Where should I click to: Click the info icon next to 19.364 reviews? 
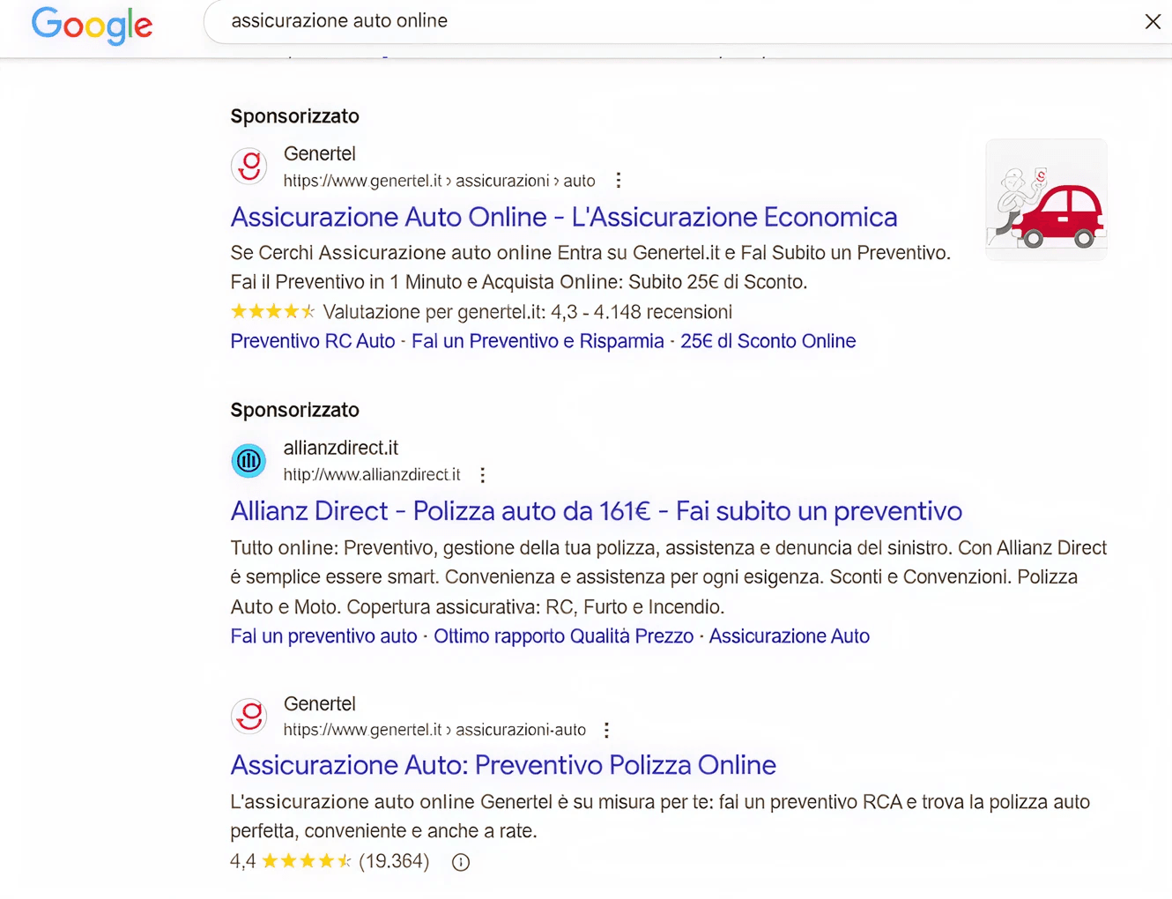(461, 862)
